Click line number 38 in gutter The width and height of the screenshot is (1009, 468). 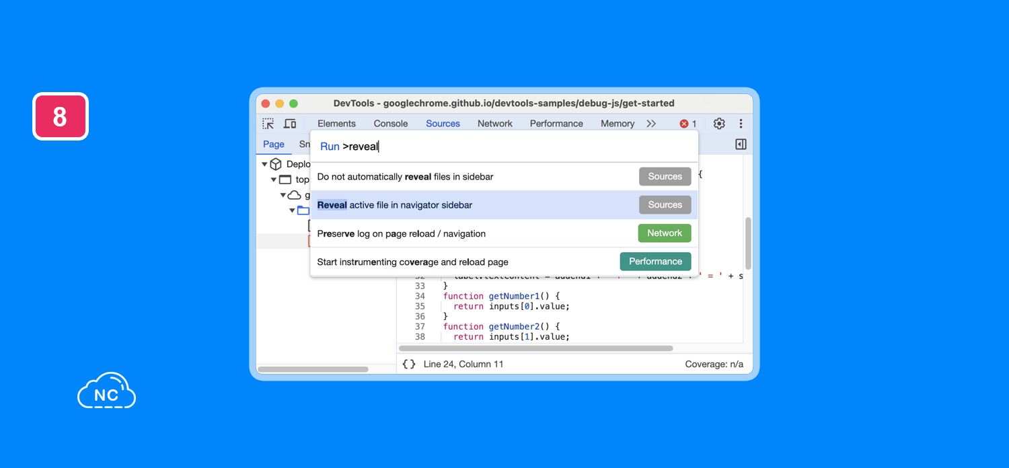point(420,337)
